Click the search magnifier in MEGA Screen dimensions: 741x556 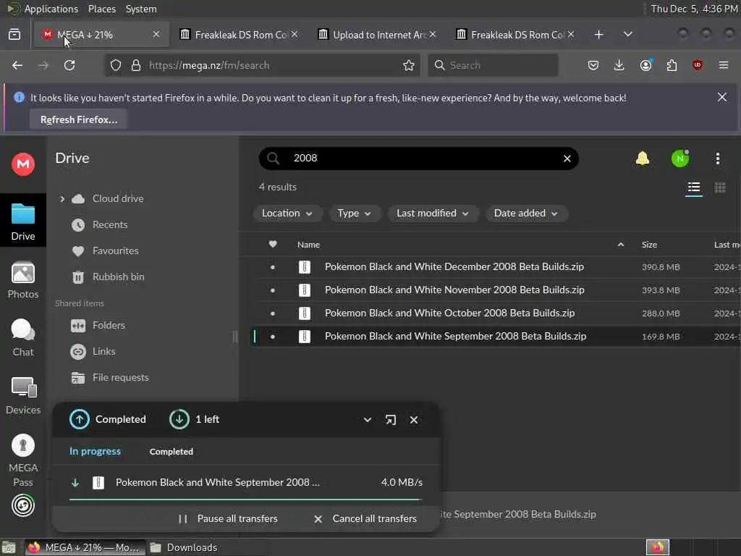click(x=273, y=158)
